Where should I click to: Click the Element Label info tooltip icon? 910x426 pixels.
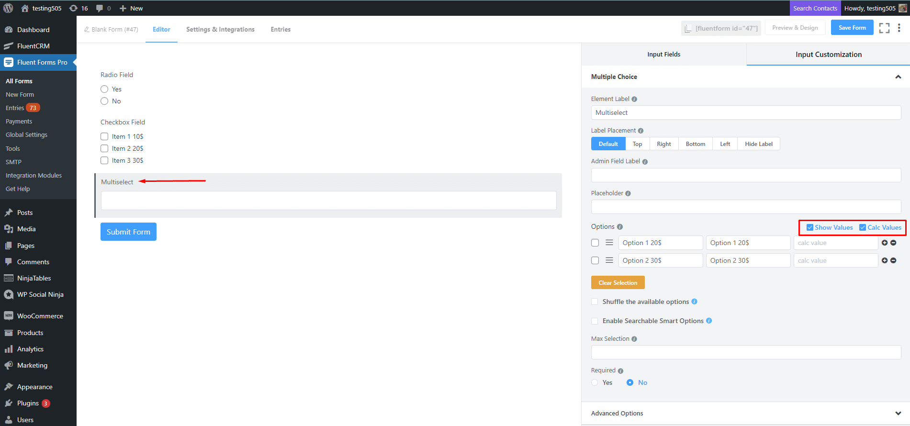pyautogui.click(x=634, y=99)
